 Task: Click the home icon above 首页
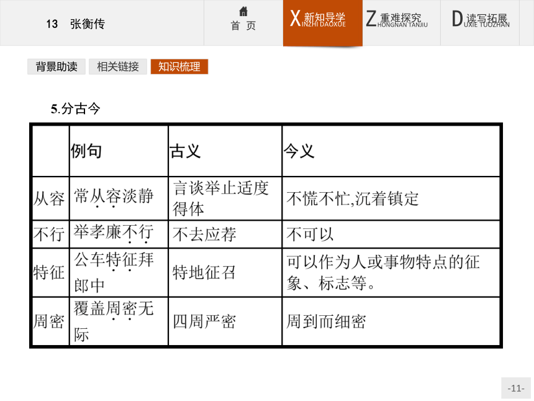tap(243, 12)
